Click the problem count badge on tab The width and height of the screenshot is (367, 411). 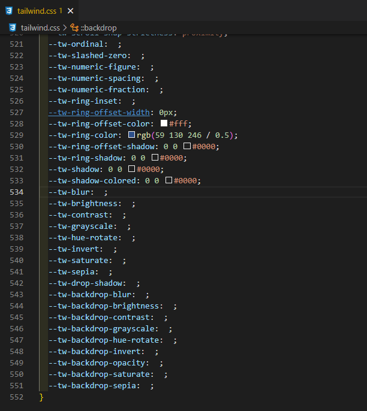click(61, 11)
